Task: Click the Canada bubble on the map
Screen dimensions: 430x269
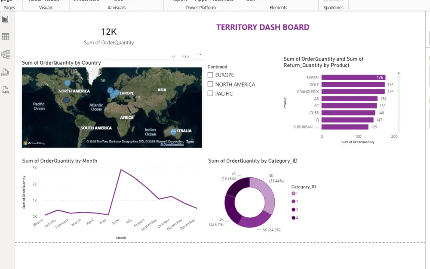Action: click(68, 83)
